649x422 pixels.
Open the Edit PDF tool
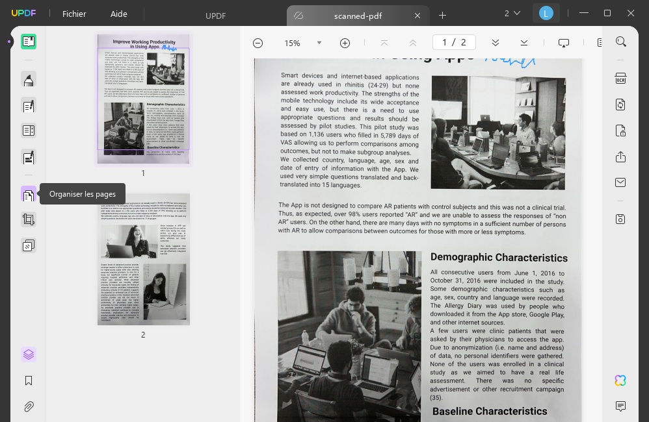pos(29,106)
